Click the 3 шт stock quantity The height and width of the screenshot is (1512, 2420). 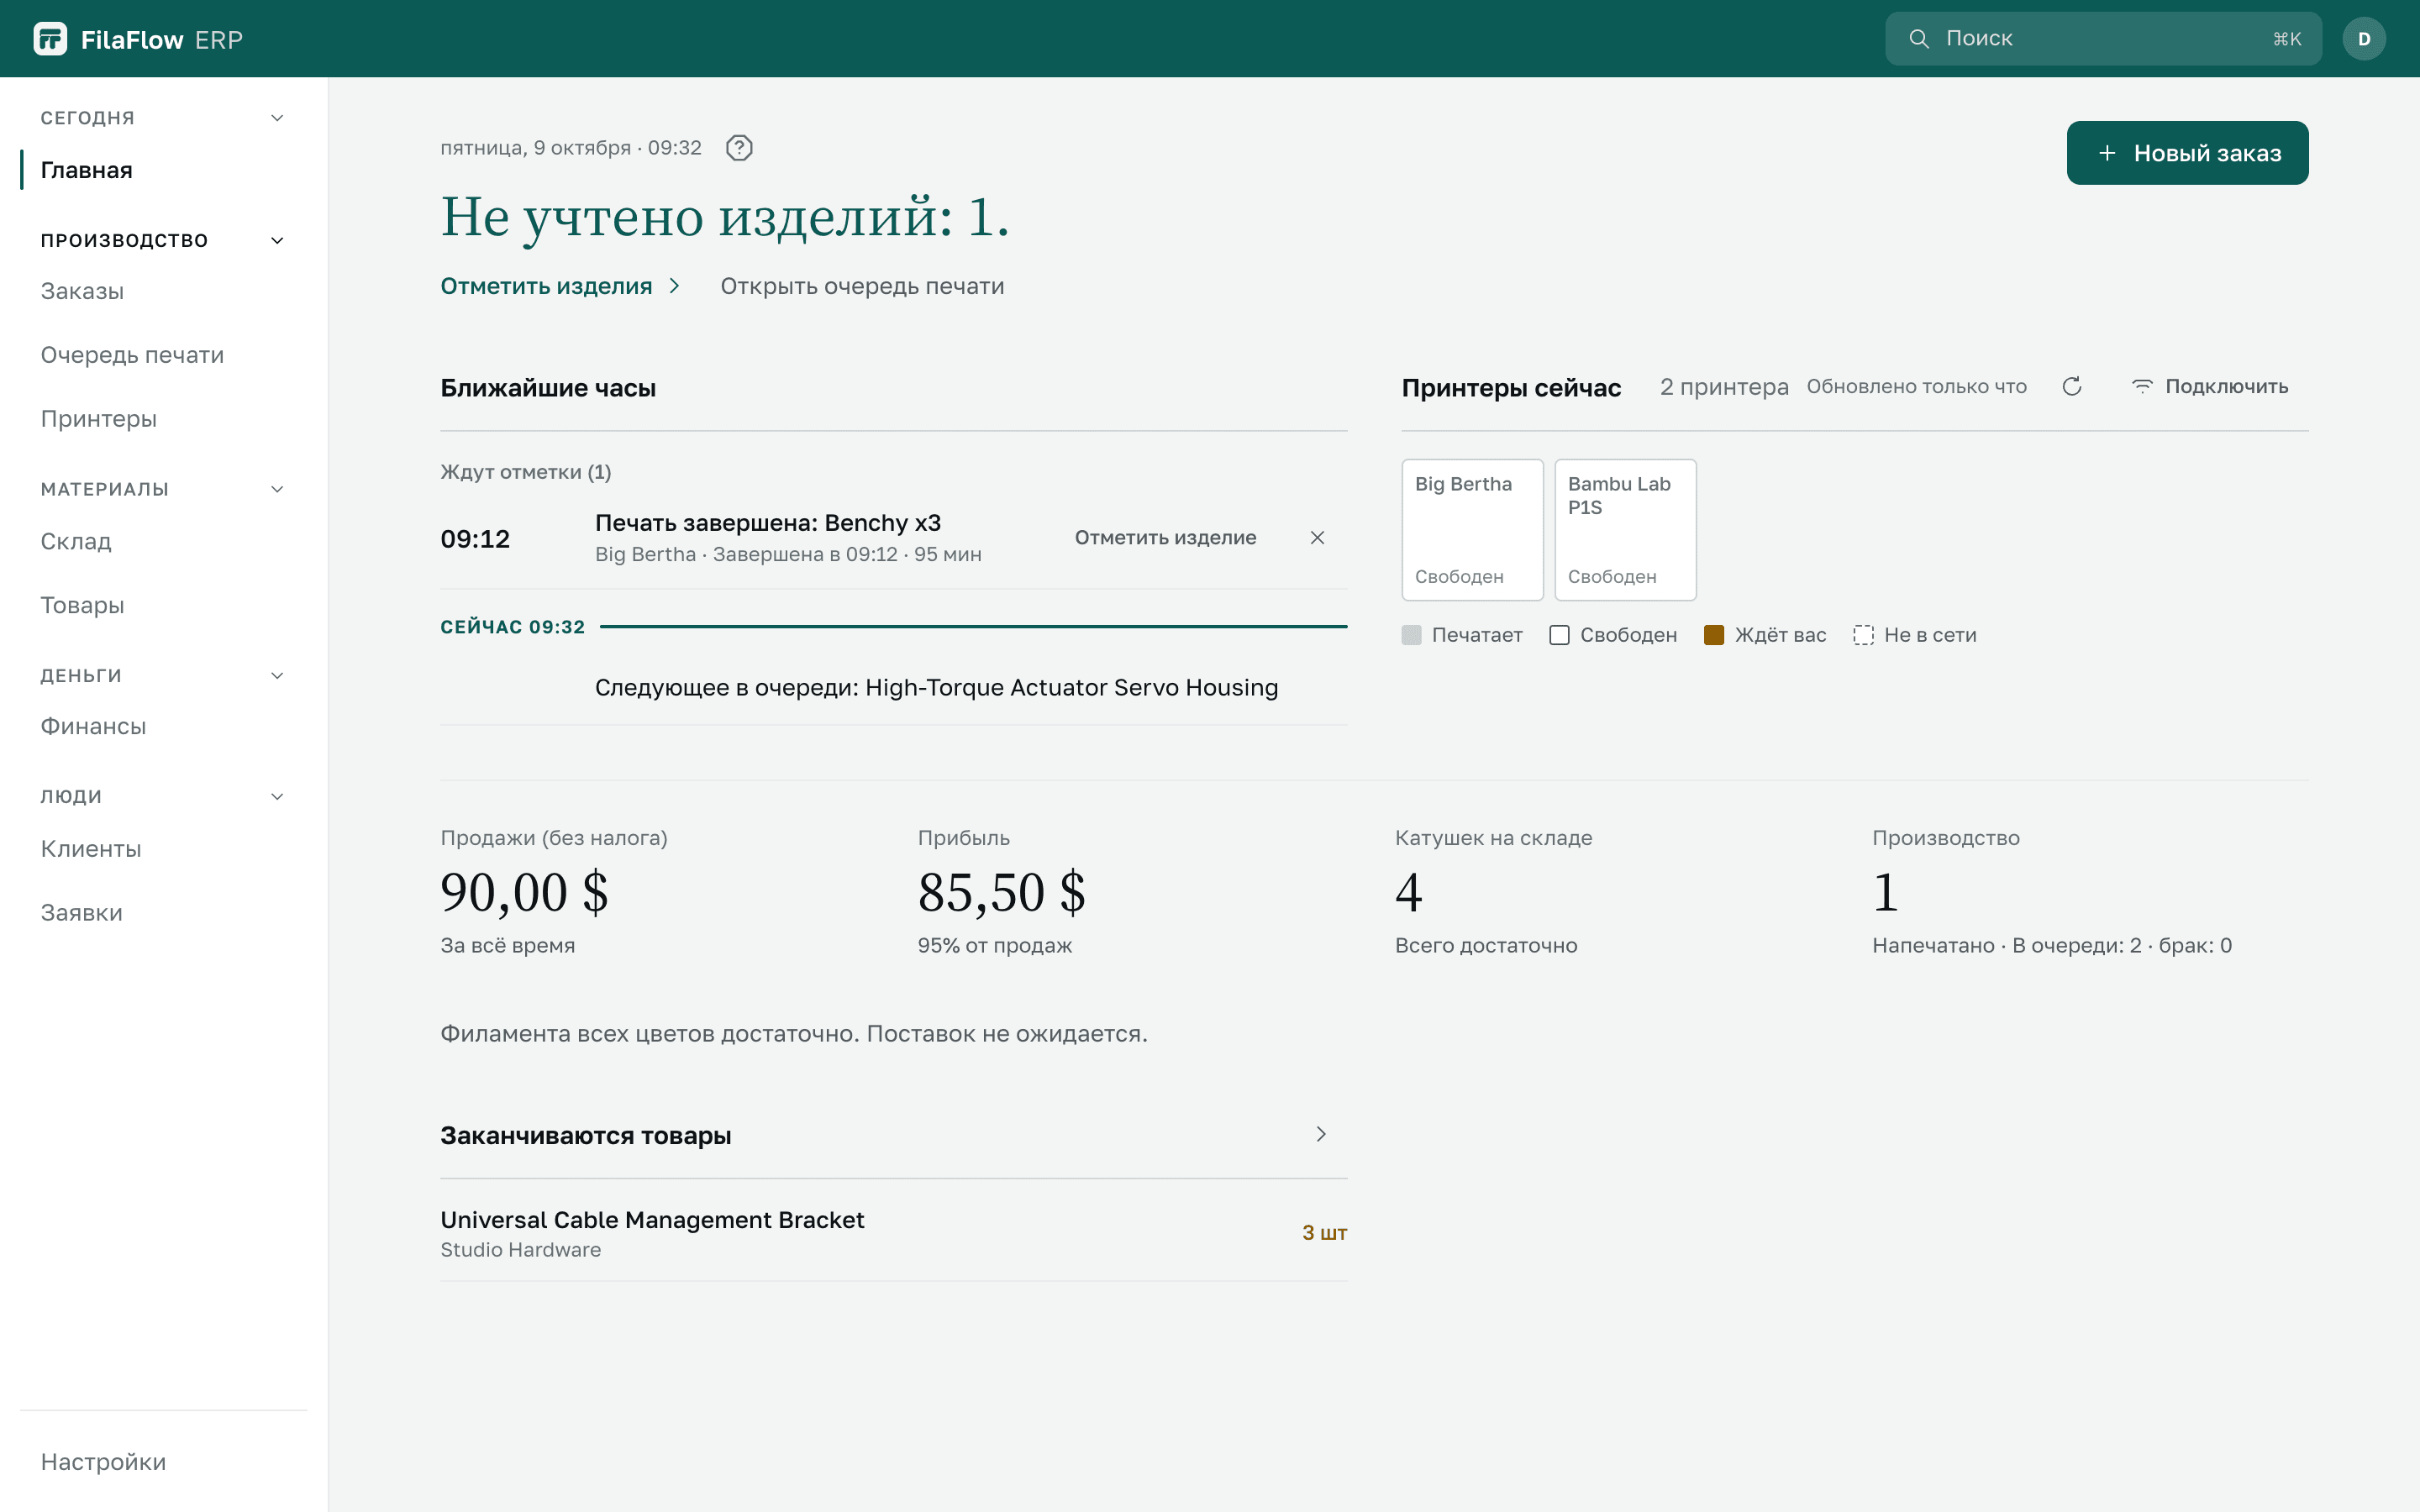[1324, 1233]
